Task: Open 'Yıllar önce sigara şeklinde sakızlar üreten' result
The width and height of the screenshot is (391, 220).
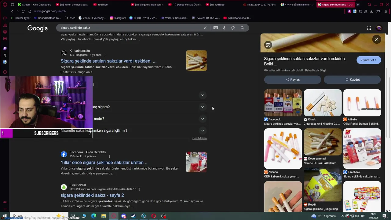Action: 104,163
